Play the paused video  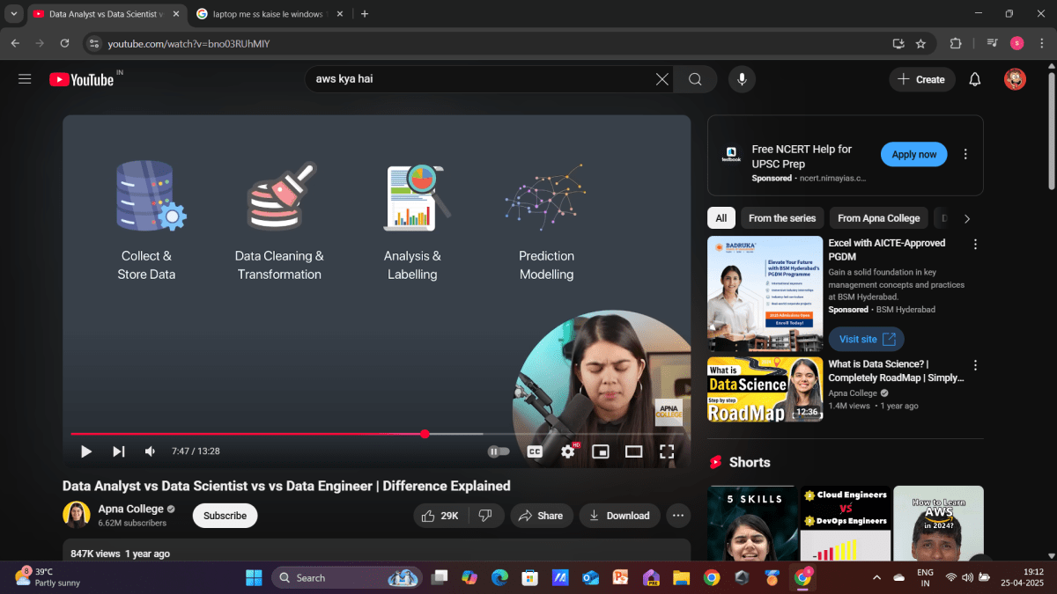86,451
